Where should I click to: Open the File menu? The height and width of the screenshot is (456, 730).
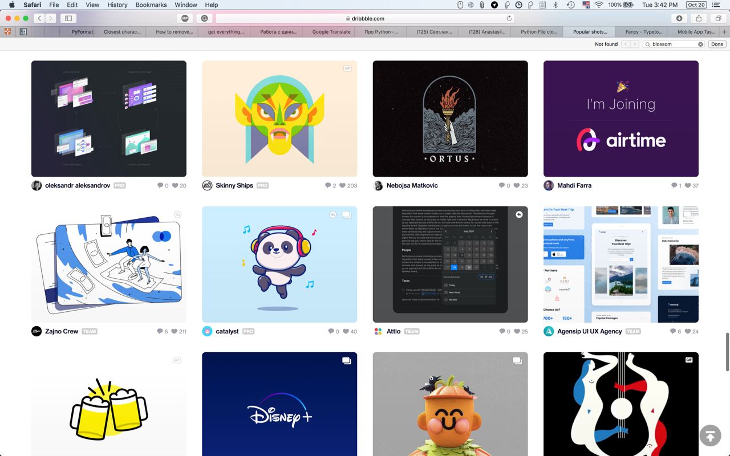coord(54,5)
